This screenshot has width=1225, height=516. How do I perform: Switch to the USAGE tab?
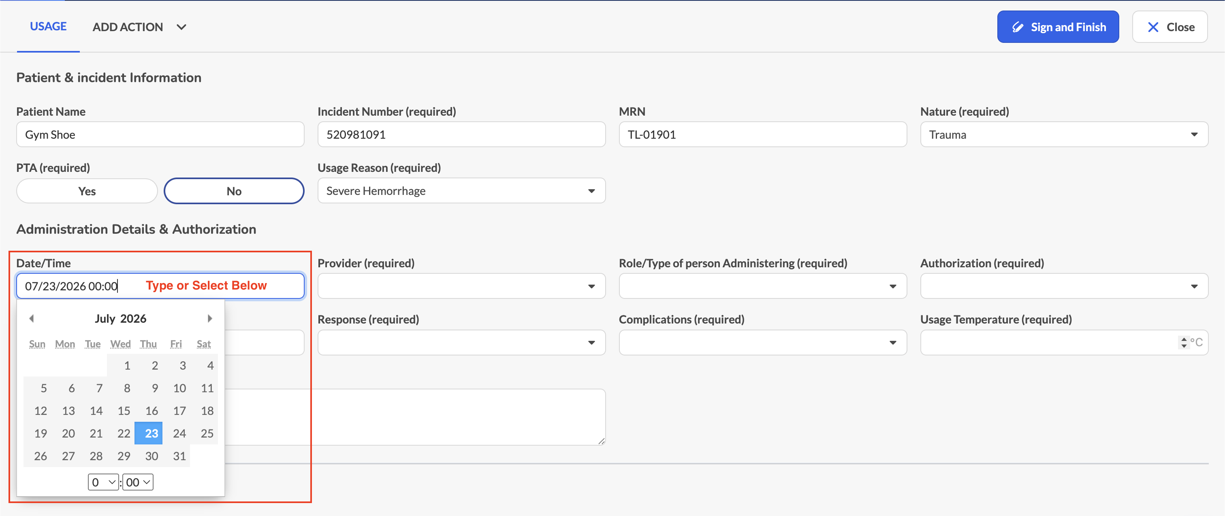[48, 27]
